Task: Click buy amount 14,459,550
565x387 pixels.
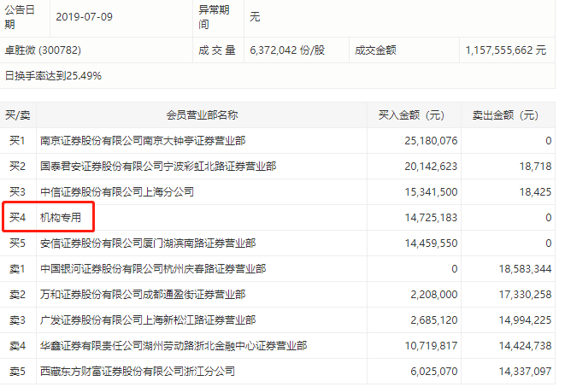Action: coord(431,243)
